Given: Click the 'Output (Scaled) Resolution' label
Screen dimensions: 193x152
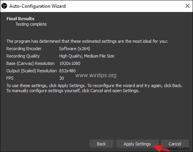Looking at the screenshot, I should point(32,71).
